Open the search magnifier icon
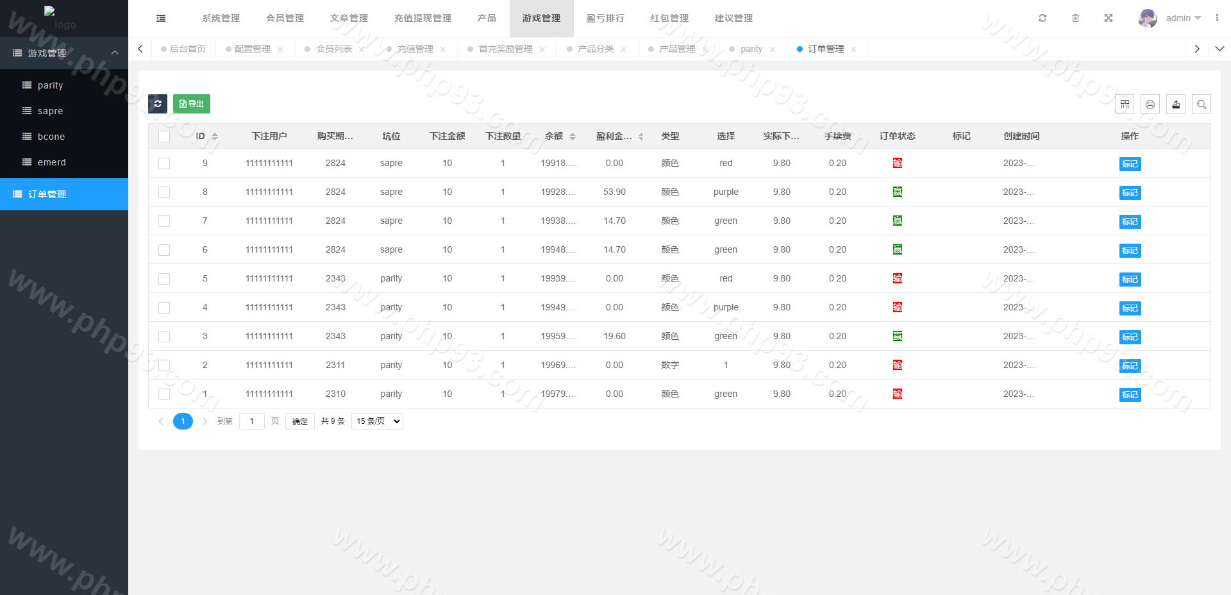 coord(1202,104)
